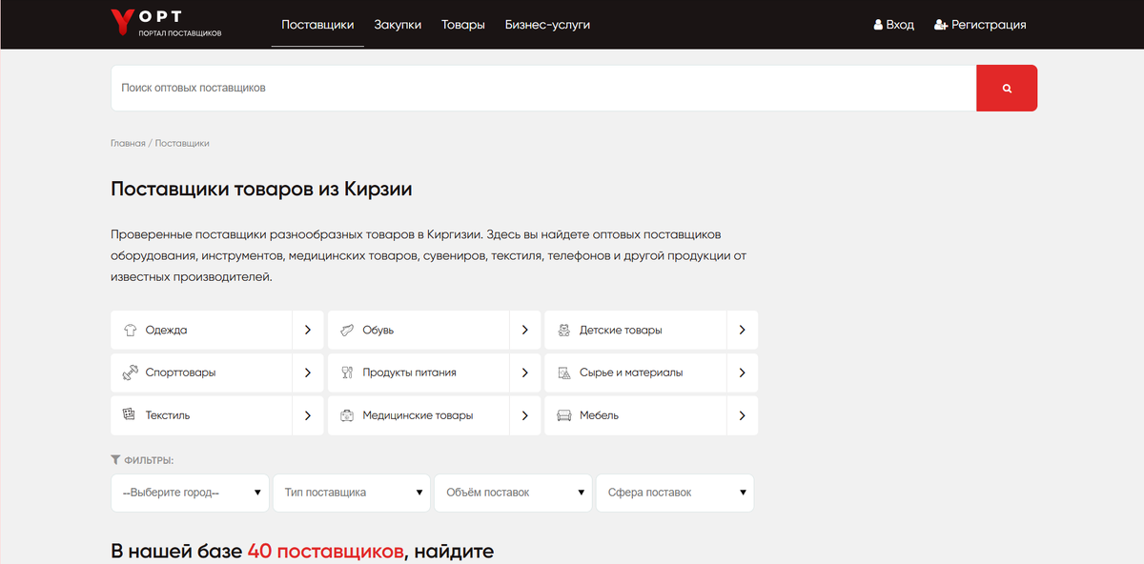Open the Детские товары category link
1144x564 pixels.
pos(621,330)
